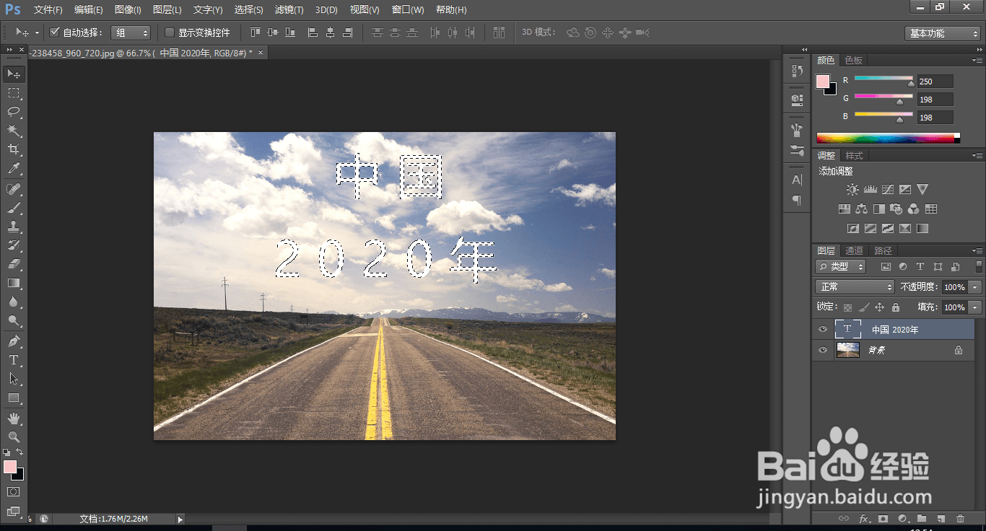Open 不透明度 value dropdown arrow
Screen dimensions: 986x531
click(975, 287)
